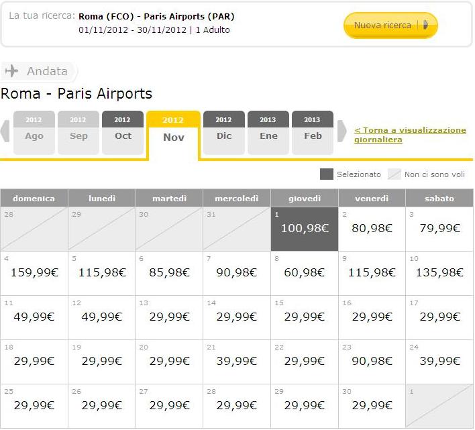Click the Nuova ricerca button
Screen dimensions: 475x430
click(x=390, y=25)
